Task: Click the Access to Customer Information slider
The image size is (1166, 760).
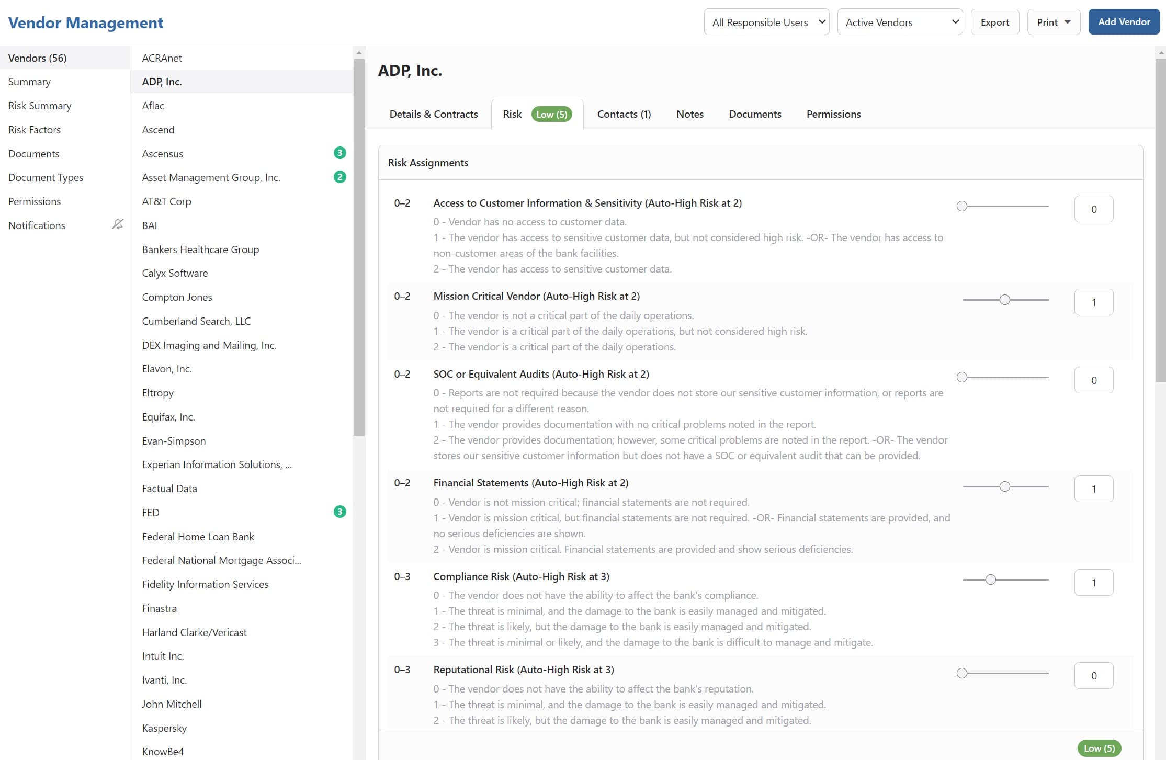Action: tap(961, 206)
